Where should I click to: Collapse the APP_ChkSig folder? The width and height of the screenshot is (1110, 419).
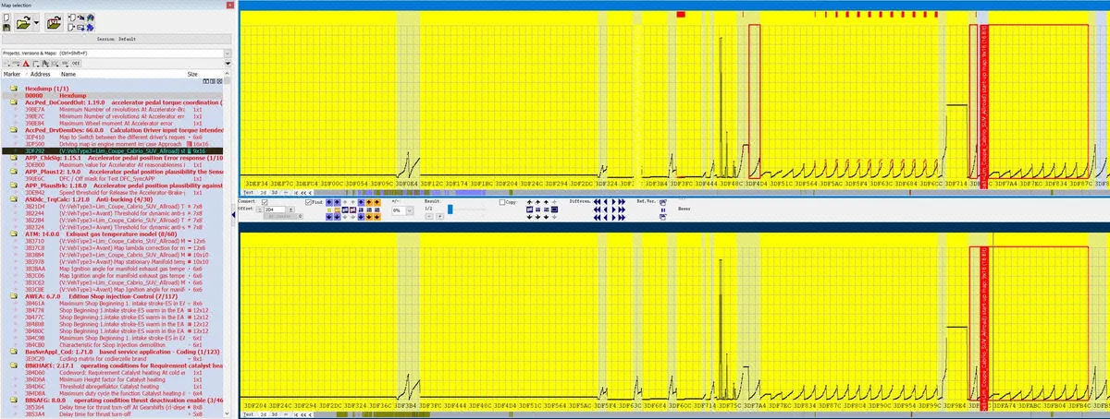(13, 159)
